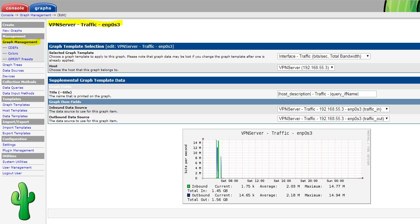The width and height of the screenshot is (420, 224).
Task: Switch to the graphs tab
Action: (43, 8)
